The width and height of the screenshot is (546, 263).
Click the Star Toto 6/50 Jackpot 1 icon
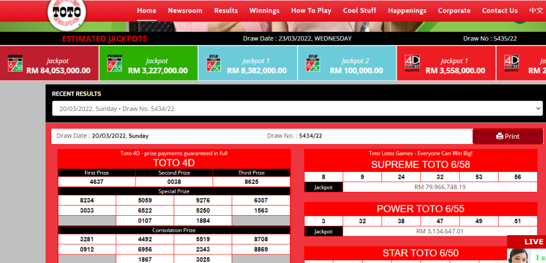point(214,63)
